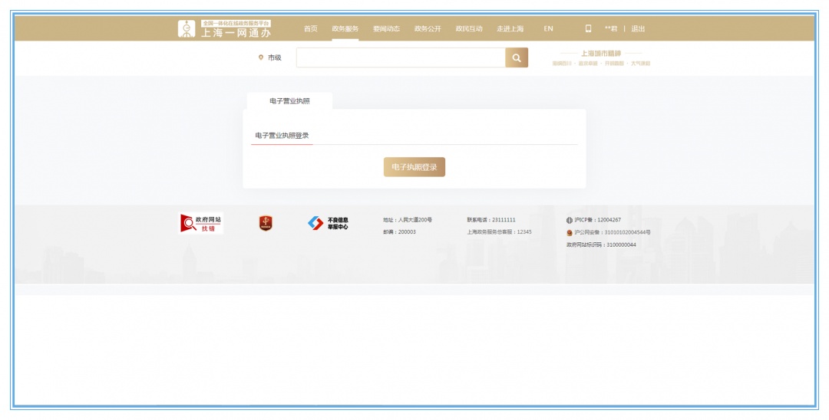829x420 pixels.
Task: Open 政民互动 navigation item
Action: coord(469,28)
